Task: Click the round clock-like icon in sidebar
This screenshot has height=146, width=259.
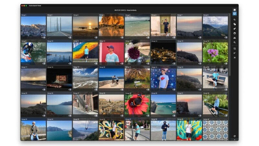Action: [234, 33]
